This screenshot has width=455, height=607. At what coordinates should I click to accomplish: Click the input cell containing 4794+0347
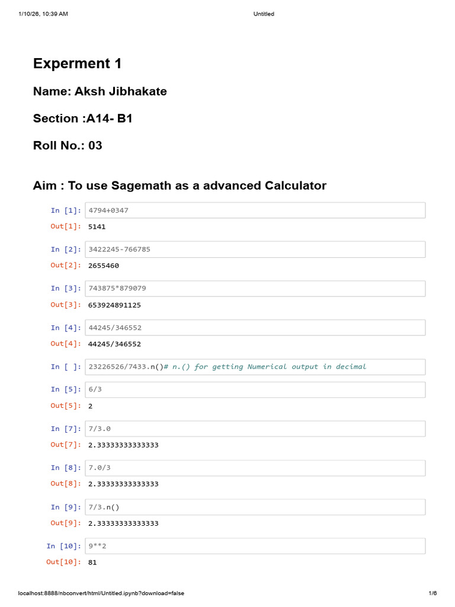pyautogui.click(x=255, y=210)
